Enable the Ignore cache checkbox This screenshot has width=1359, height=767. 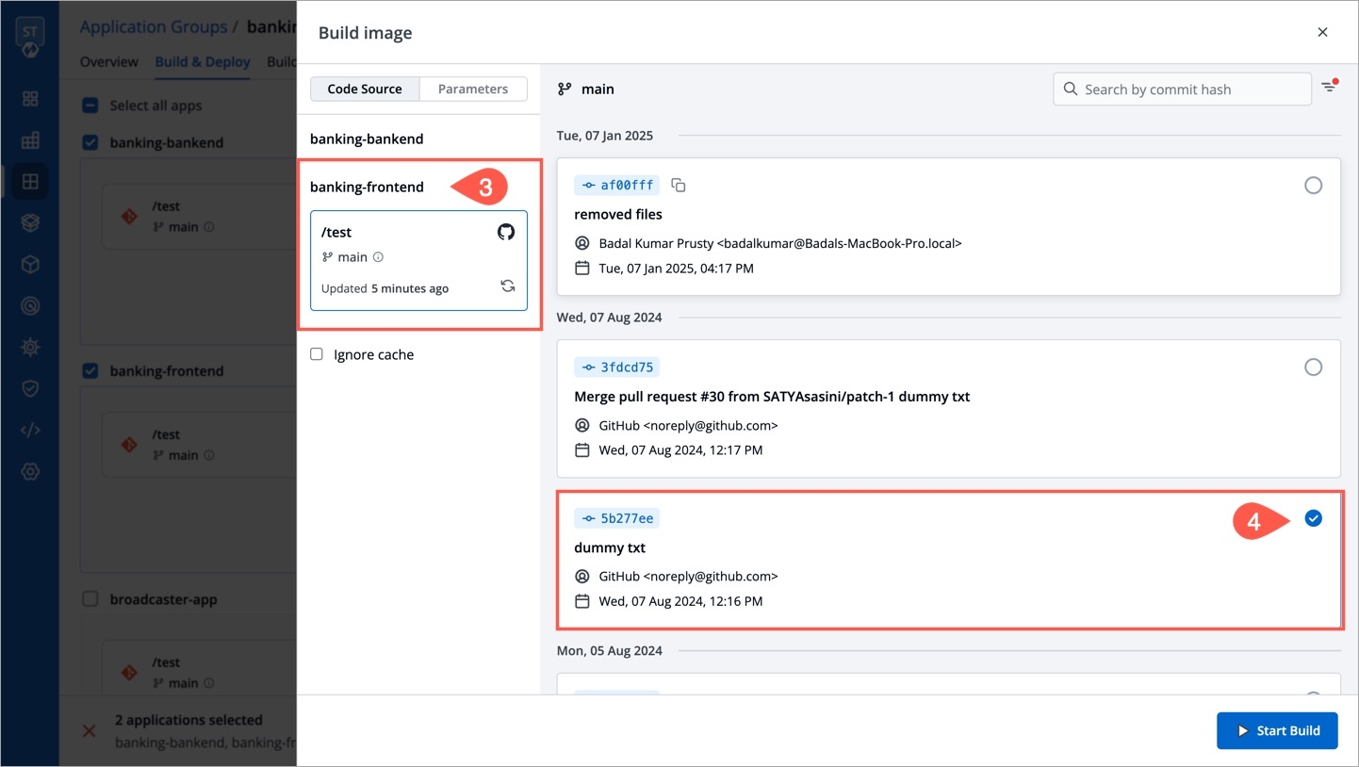tap(317, 354)
